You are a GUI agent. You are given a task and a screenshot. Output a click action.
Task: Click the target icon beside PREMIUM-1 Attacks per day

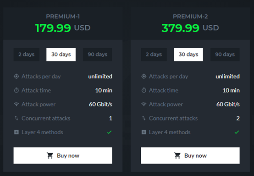click(17, 76)
